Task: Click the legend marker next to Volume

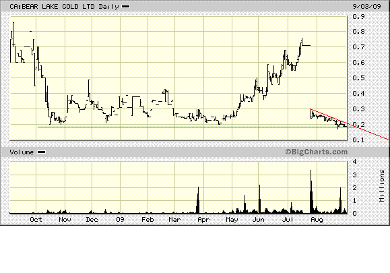Action: [41, 152]
